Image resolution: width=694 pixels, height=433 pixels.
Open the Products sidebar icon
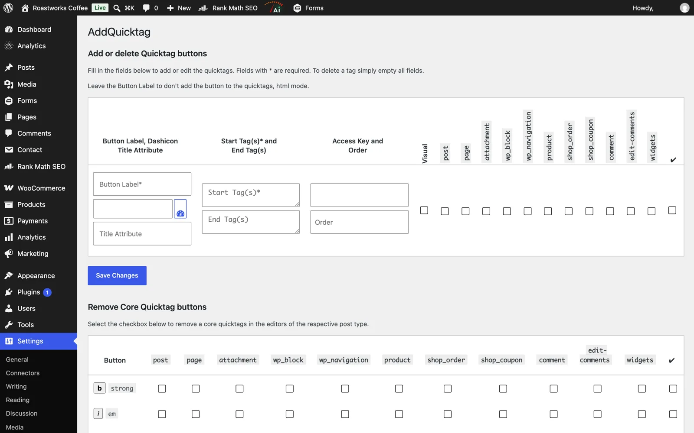pos(9,204)
